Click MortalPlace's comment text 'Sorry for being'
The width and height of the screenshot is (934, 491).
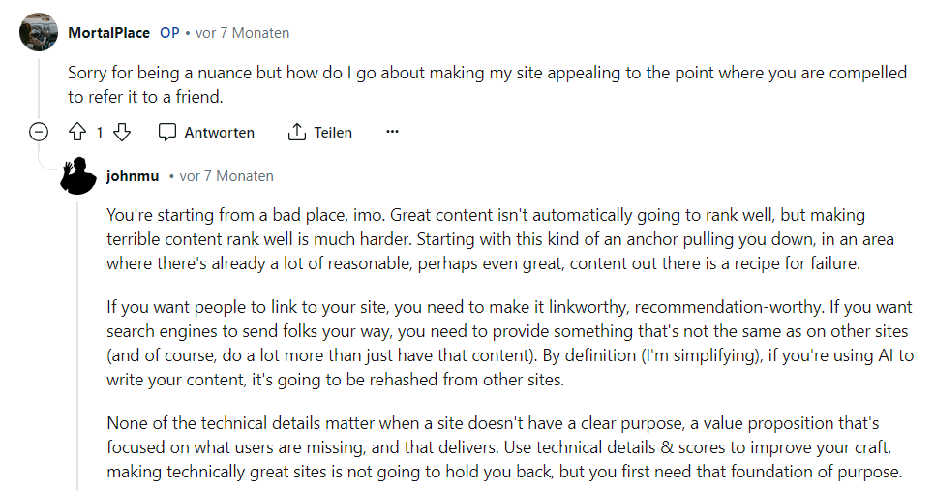(x=487, y=84)
